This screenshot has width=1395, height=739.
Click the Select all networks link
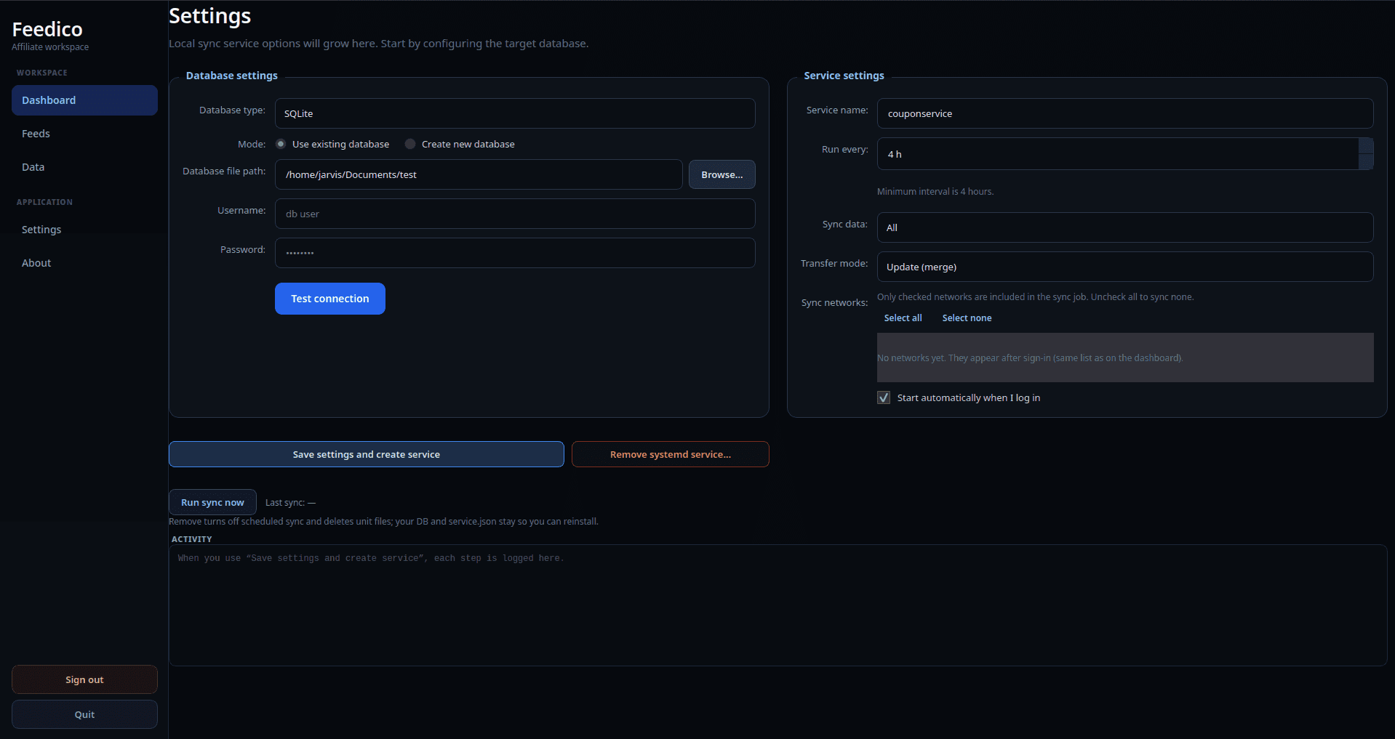point(903,318)
